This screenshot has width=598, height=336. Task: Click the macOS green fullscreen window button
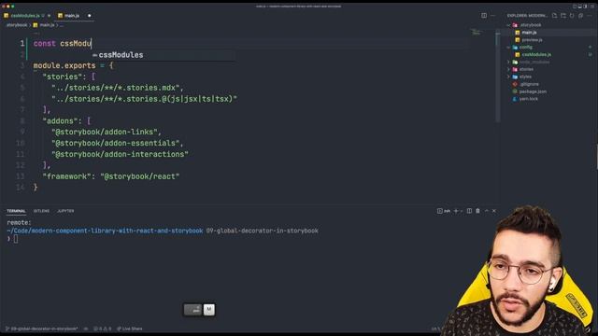click(12, 7)
